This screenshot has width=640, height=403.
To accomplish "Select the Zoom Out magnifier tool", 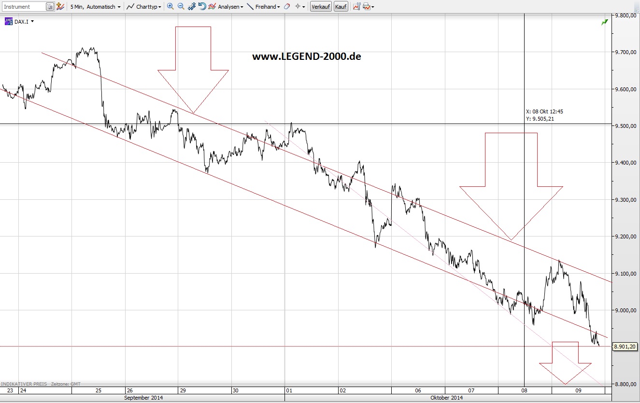I will point(180,6).
